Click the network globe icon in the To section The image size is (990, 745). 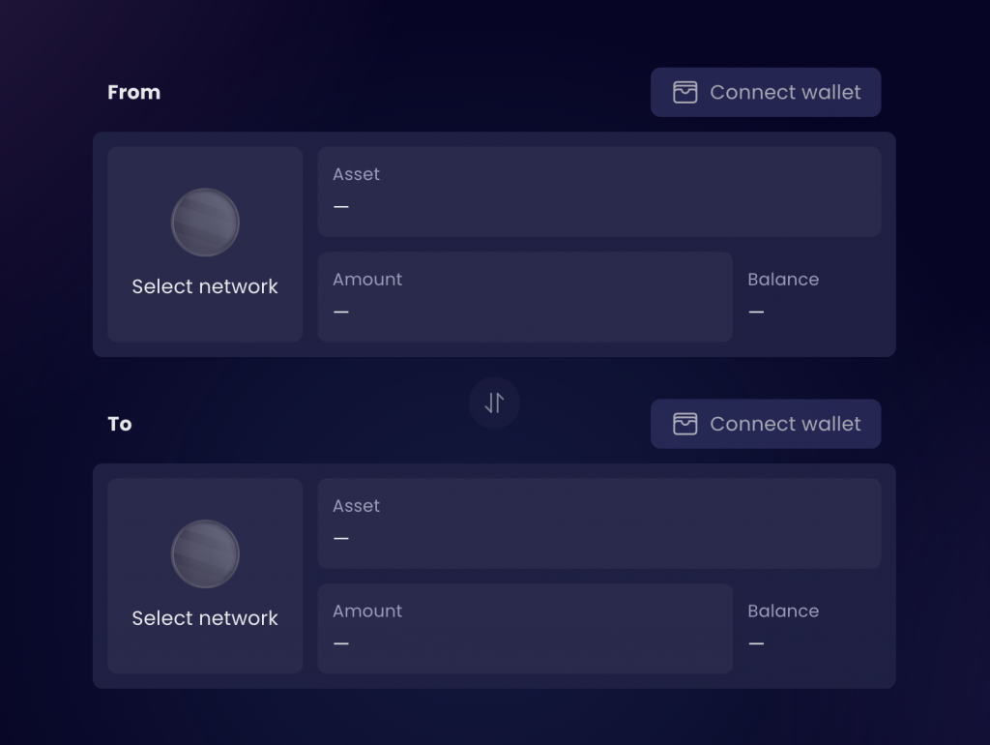[x=205, y=553]
